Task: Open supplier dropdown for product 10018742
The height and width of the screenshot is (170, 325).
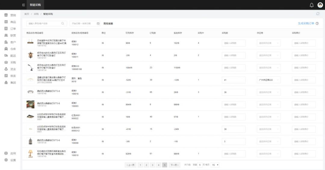Action: (268, 43)
